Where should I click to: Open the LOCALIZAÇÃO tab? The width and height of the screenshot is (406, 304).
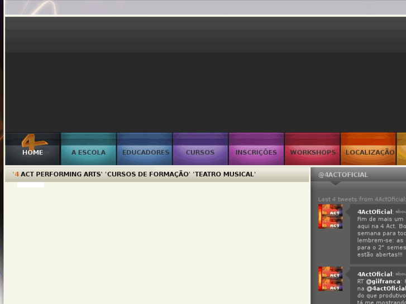368,149
